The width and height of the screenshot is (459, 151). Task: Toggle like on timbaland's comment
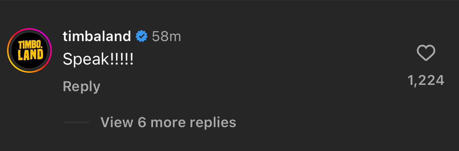point(426,54)
